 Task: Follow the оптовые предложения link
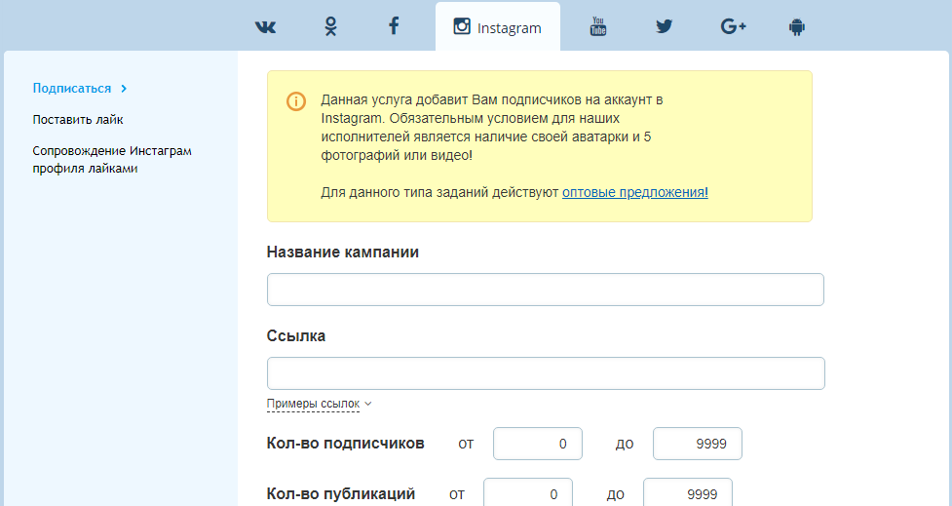(634, 193)
